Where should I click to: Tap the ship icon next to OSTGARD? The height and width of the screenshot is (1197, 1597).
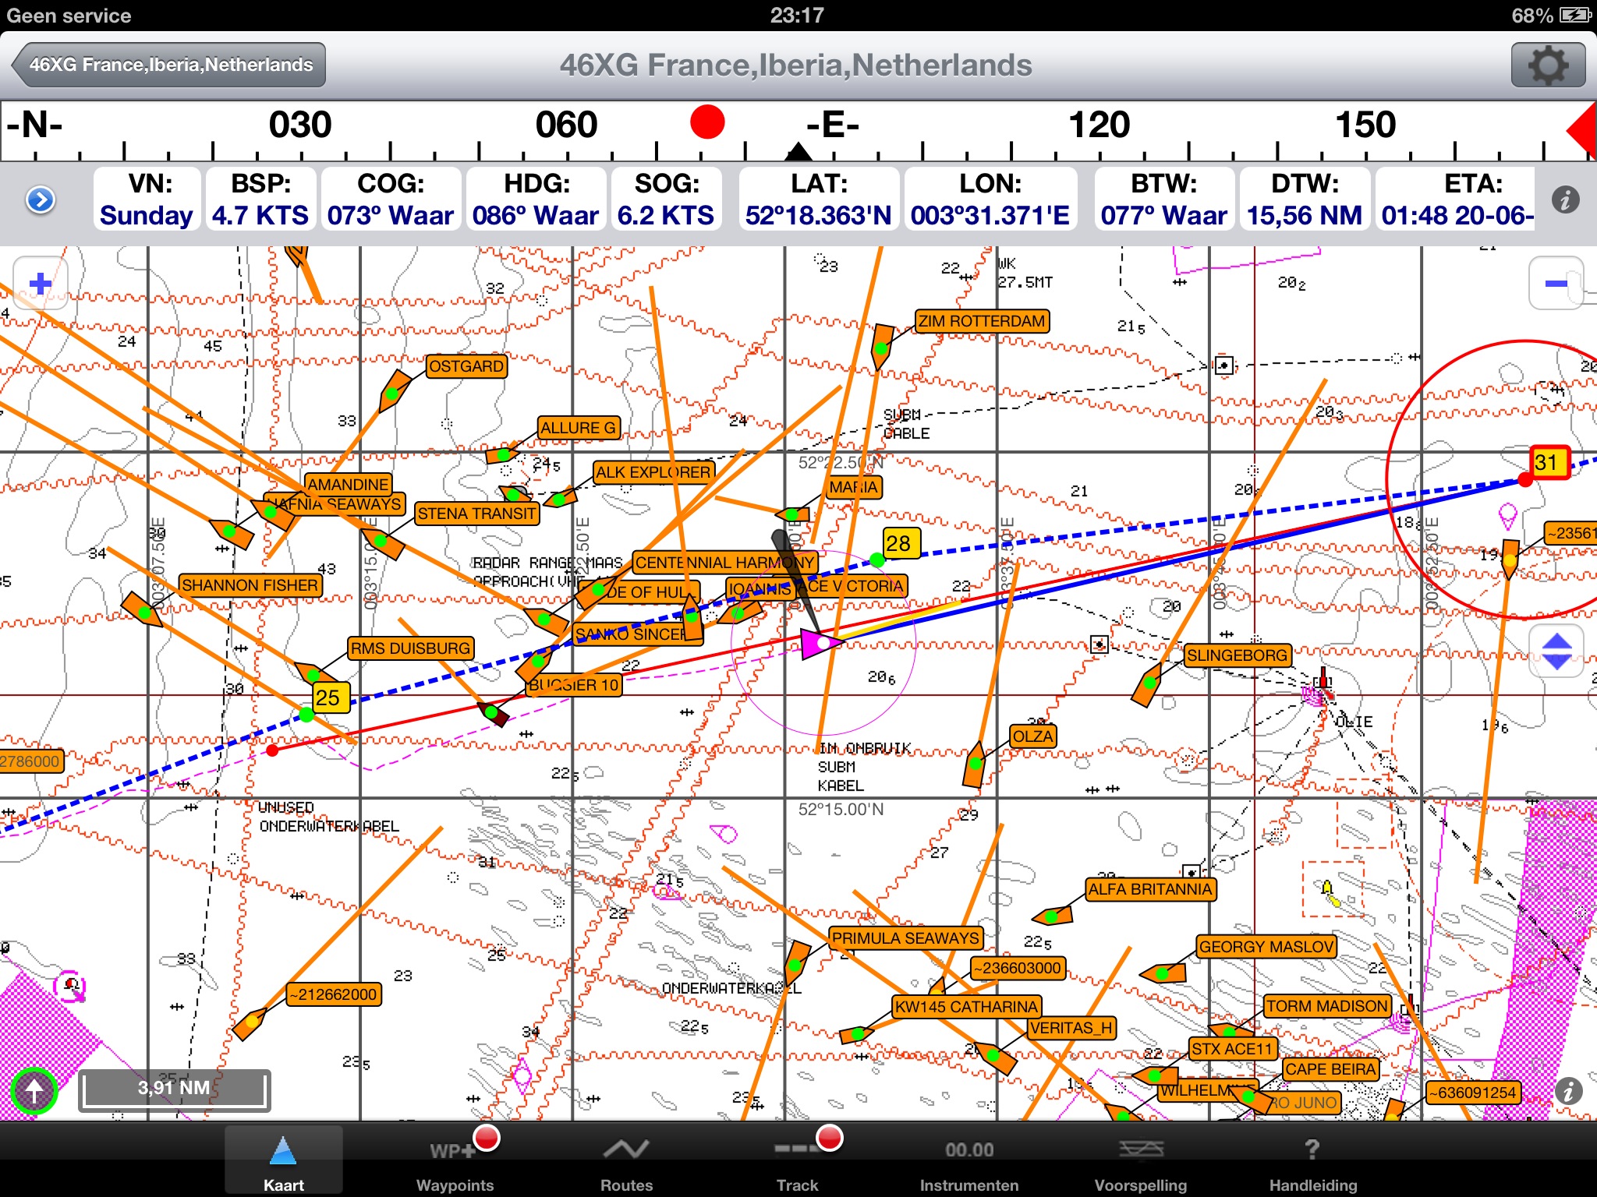click(x=393, y=390)
